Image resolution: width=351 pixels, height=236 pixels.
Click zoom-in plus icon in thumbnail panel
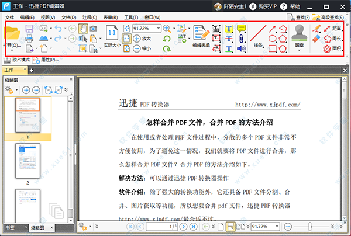26,91
